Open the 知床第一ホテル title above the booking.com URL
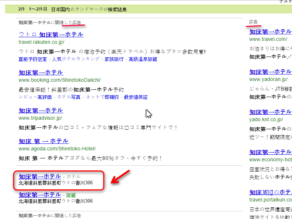The image size is (292, 219). 41,72
